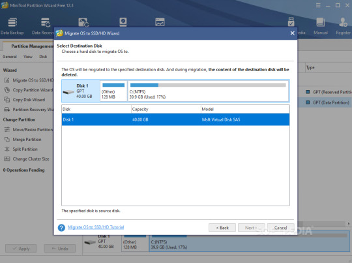This screenshot has height=263, width=352.
Task: Click the Register toolbar icon
Action: point(343,22)
